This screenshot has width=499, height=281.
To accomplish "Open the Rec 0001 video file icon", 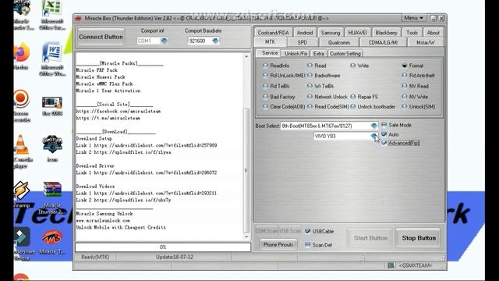I will click(x=52, y=106).
